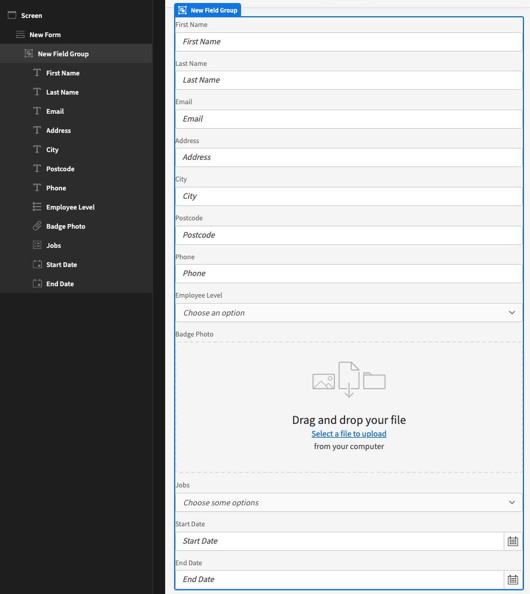Select New Form in the component tree
This screenshot has height=594, width=530.
(x=76, y=35)
